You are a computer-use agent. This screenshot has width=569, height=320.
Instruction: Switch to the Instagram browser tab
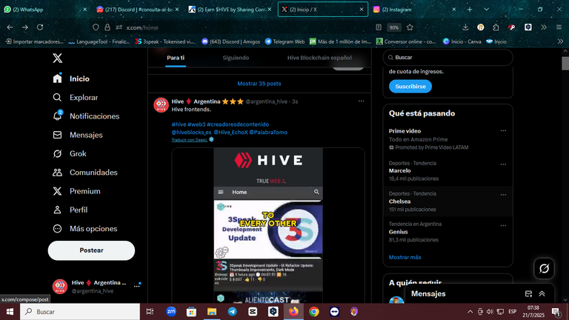[413, 10]
